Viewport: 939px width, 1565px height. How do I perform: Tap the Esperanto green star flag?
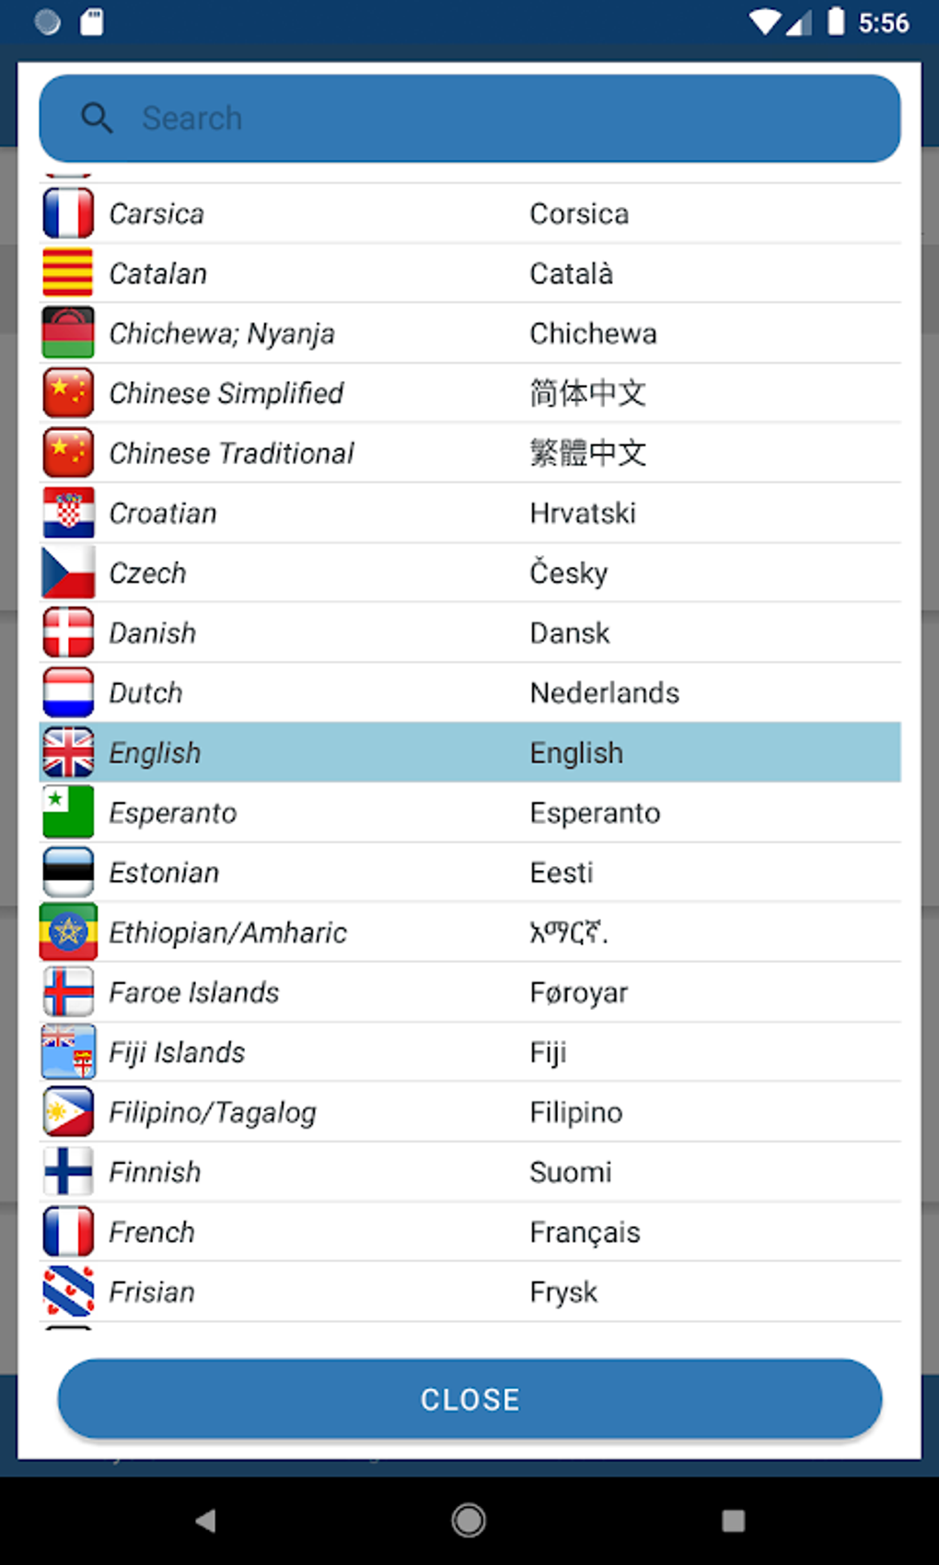point(68,812)
